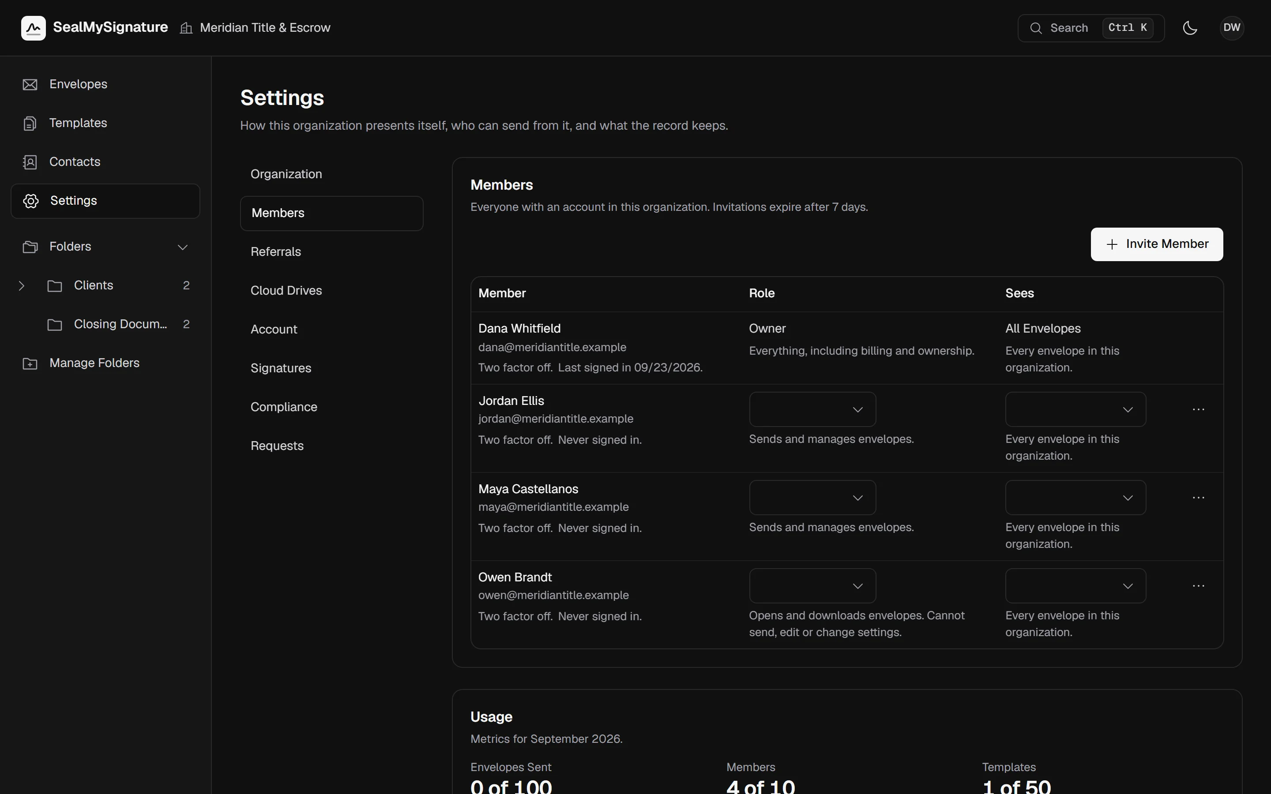Click the Clients folder count 2
The width and height of the screenshot is (1271, 794).
click(186, 286)
